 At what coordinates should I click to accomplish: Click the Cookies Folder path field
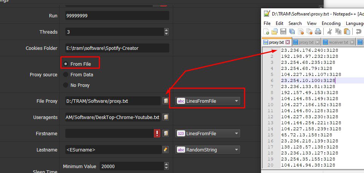click(117, 48)
